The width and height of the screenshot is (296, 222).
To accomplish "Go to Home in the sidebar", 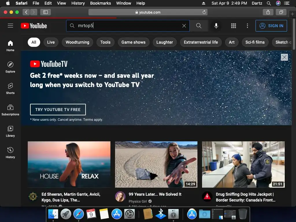I will point(10,46).
